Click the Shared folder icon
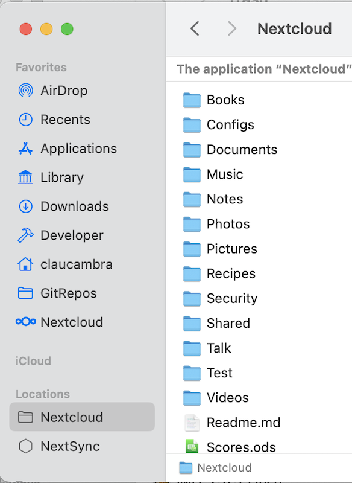Image resolution: width=352 pixels, height=483 pixels. pyautogui.click(x=192, y=324)
